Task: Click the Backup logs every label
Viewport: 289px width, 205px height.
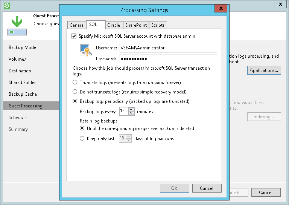Action: (98, 112)
